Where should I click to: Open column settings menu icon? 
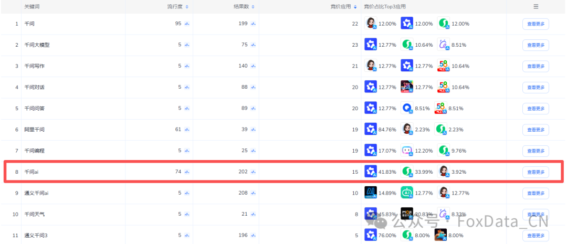[536, 6]
